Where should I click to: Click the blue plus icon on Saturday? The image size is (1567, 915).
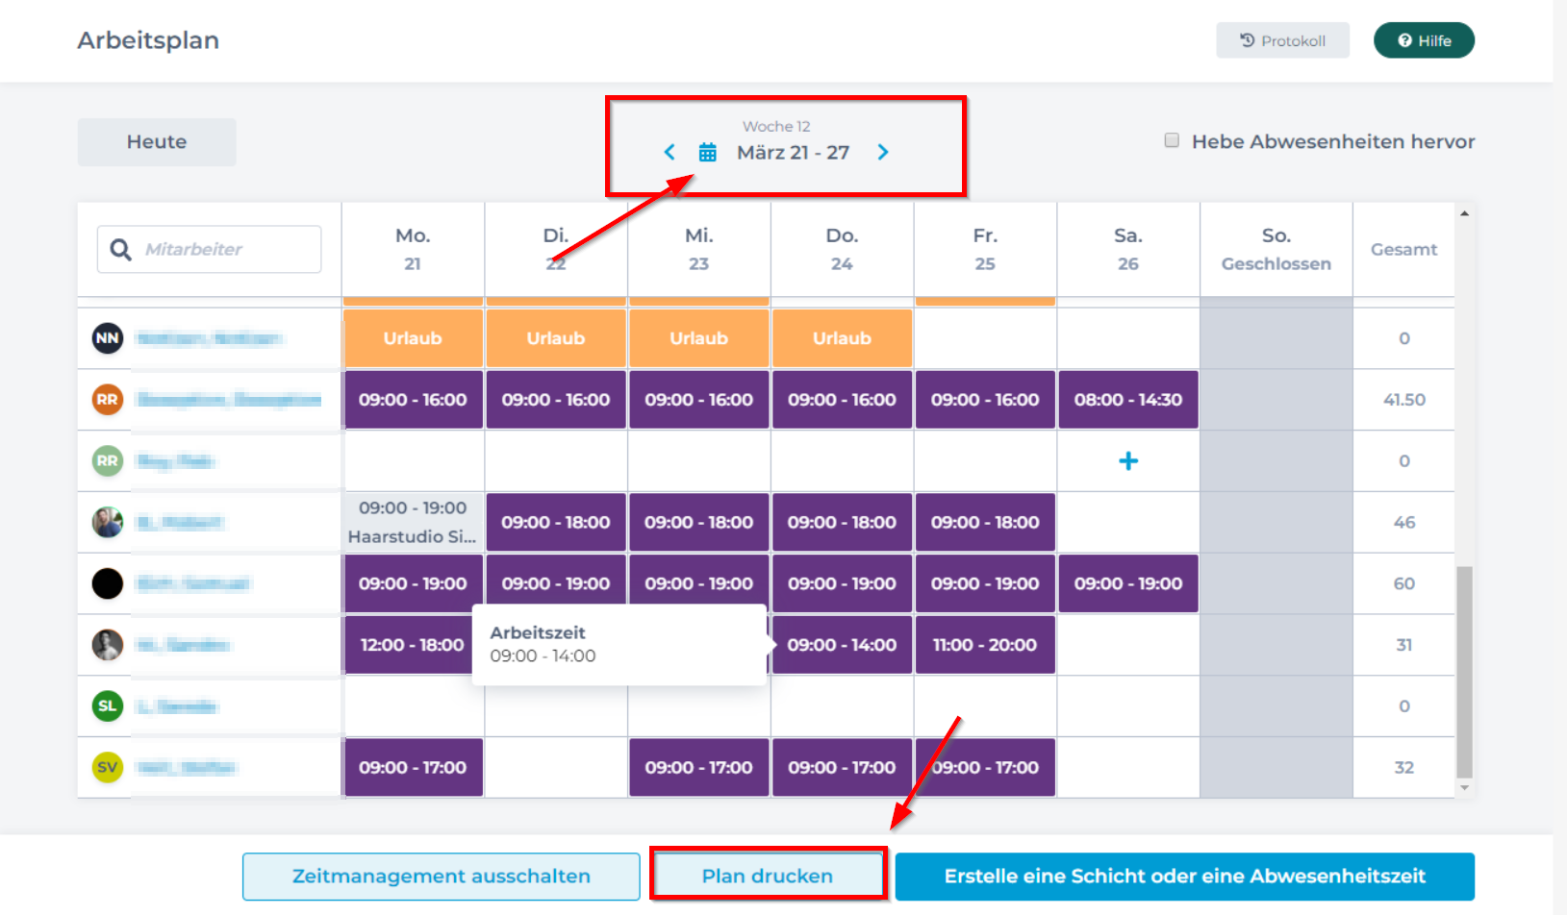[1128, 461]
